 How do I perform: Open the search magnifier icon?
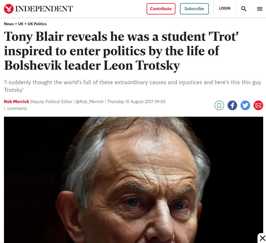(244, 9)
